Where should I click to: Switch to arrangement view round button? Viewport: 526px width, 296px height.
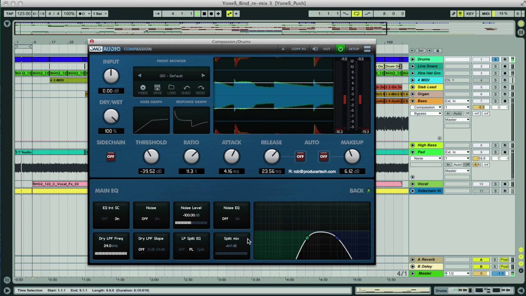tap(521, 25)
